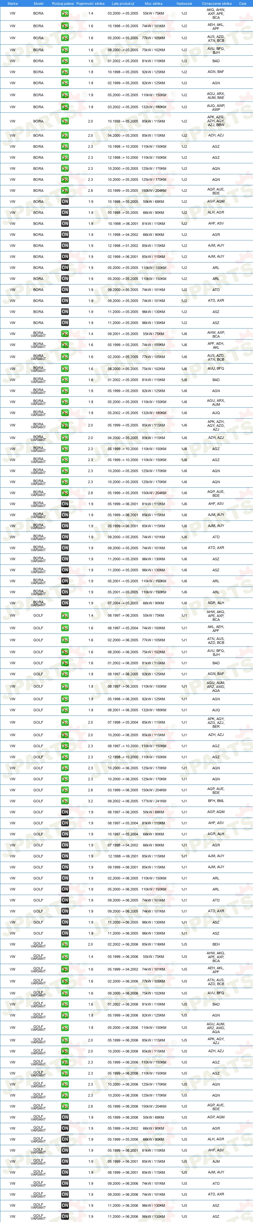The image size is (253, 1222).
Task: Click diesel icon for BORA VARIANT 07.2004 -> 05.2005
Action: click(65, 603)
